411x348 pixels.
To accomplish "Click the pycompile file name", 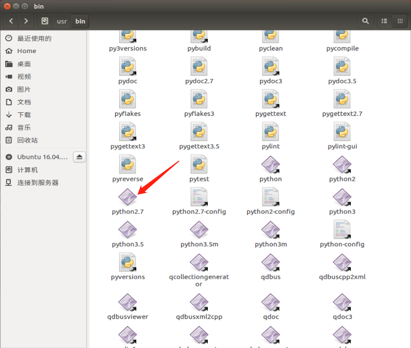I will (342, 48).
